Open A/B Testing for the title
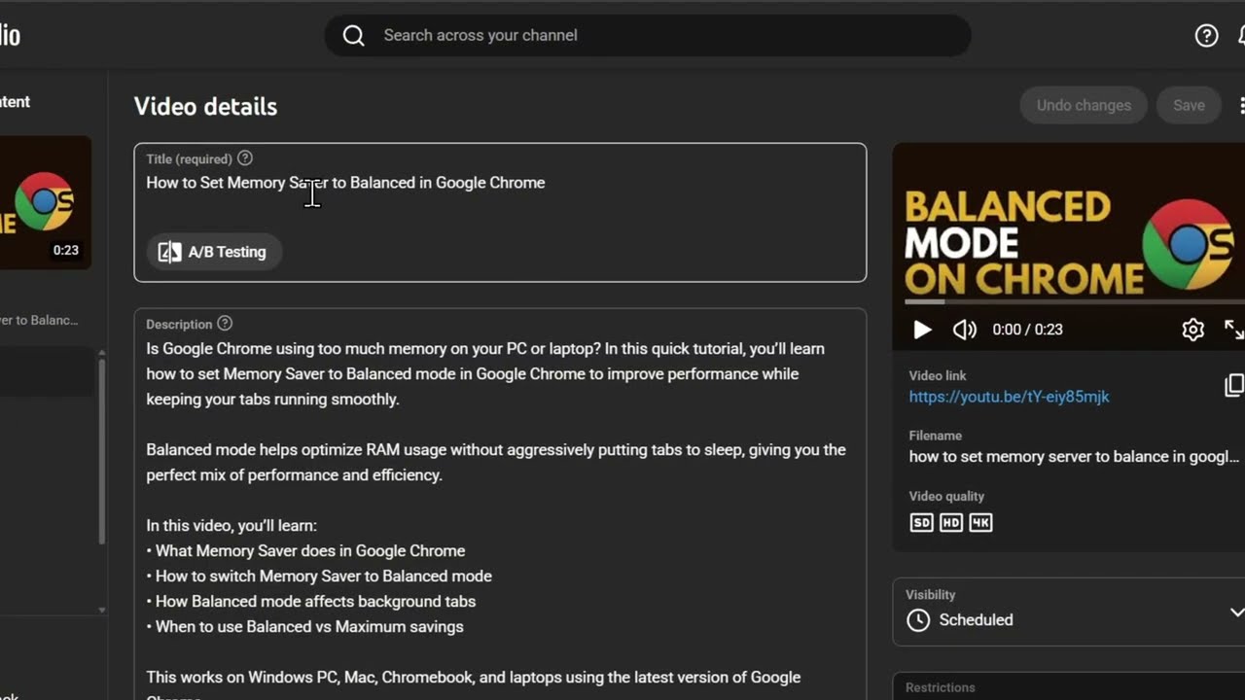Screen dimensions: 1245x700 pyautogui.click(x=214, y=252)
